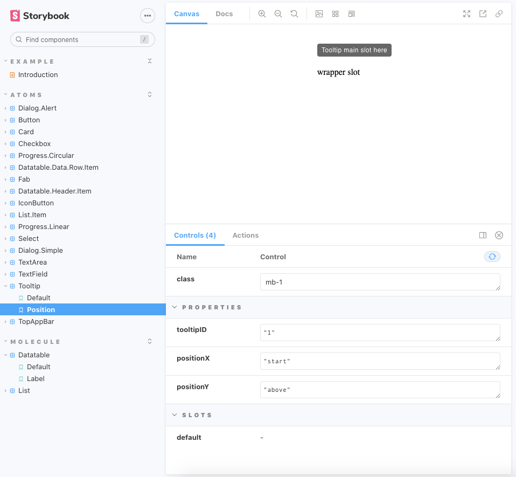Click the Storybook logo

40,16
